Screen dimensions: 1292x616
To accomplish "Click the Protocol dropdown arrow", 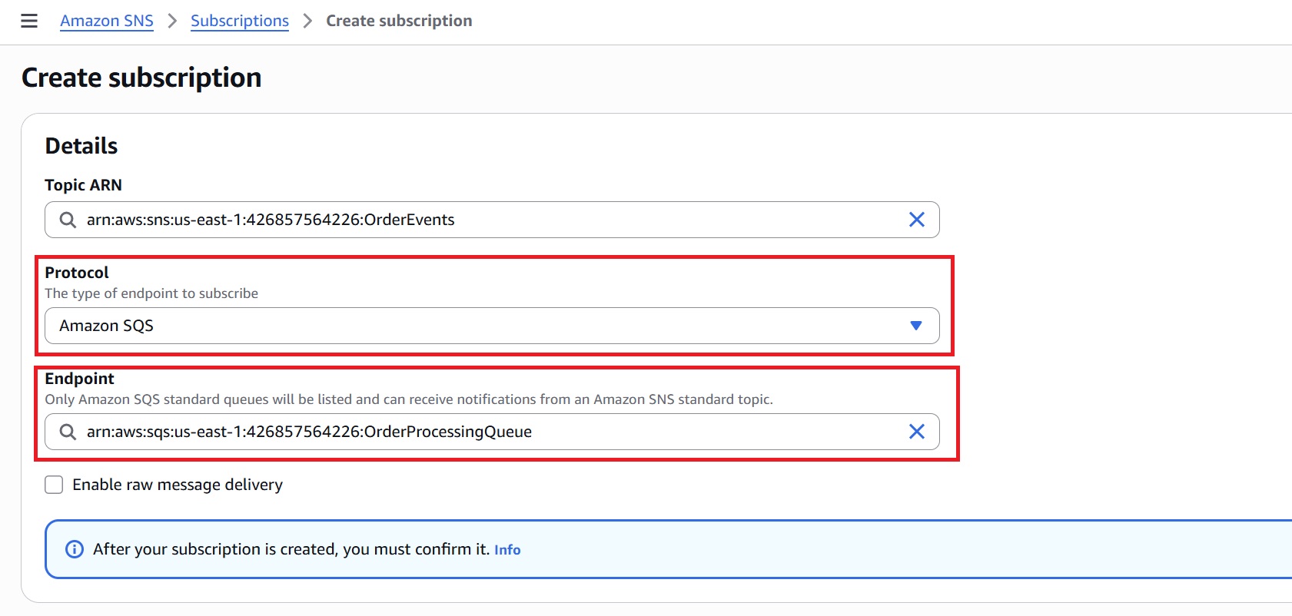I will pos(915,326).
